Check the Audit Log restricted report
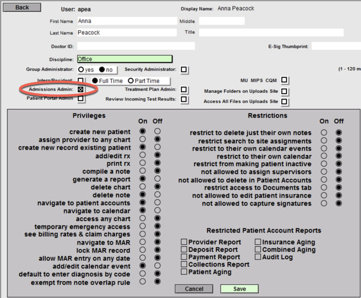This screenshot has width=361, height=298. (x=258, y=257)
